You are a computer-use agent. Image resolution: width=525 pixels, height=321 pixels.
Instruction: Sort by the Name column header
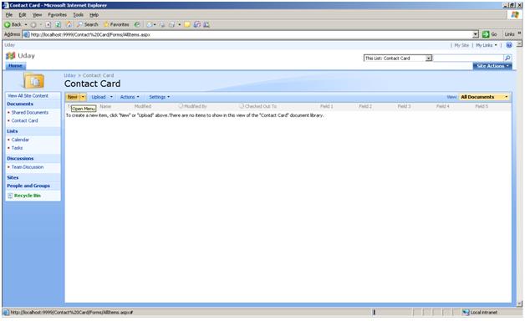(105, 106)
